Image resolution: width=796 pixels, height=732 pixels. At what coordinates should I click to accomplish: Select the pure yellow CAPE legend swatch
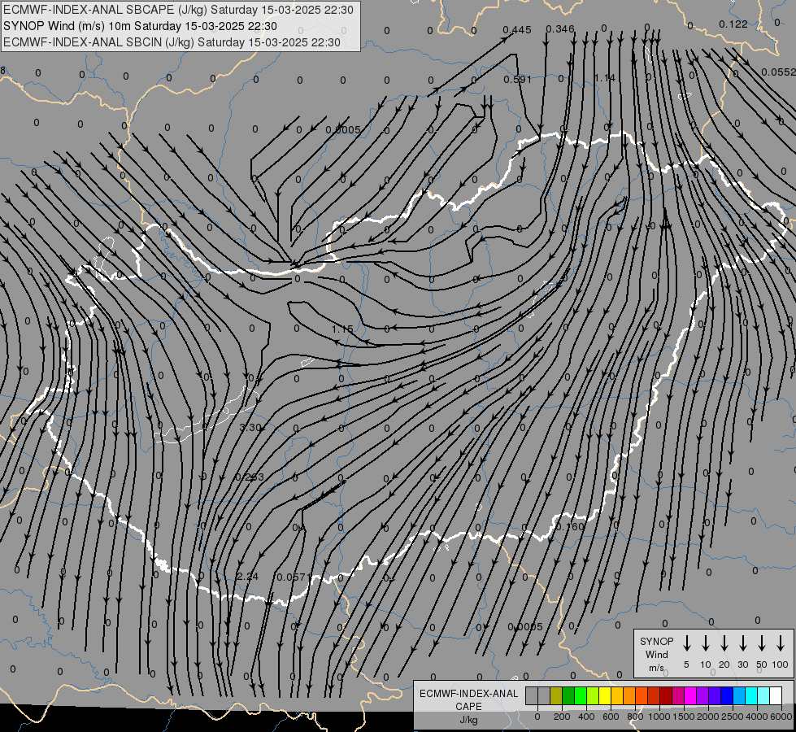(x=605, y=695)
